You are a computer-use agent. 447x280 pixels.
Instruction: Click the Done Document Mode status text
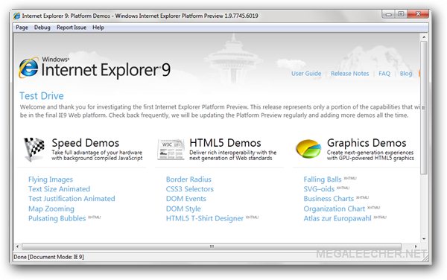click(48, 257)
